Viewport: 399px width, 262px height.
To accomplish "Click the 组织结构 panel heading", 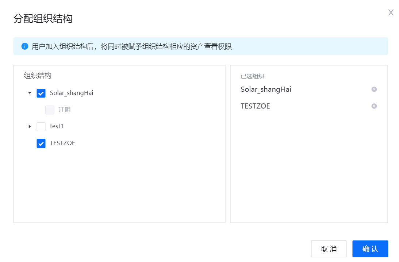I will (x=38, y=76).
